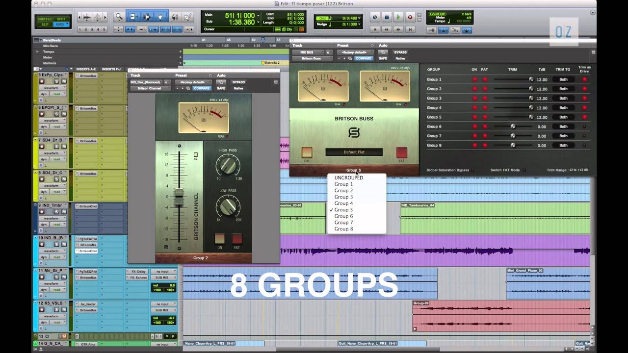The width and height of the screenshot is (628, 353).
Task: Open the factory default preset menu in Britson Buss
Action: point(355,52)
